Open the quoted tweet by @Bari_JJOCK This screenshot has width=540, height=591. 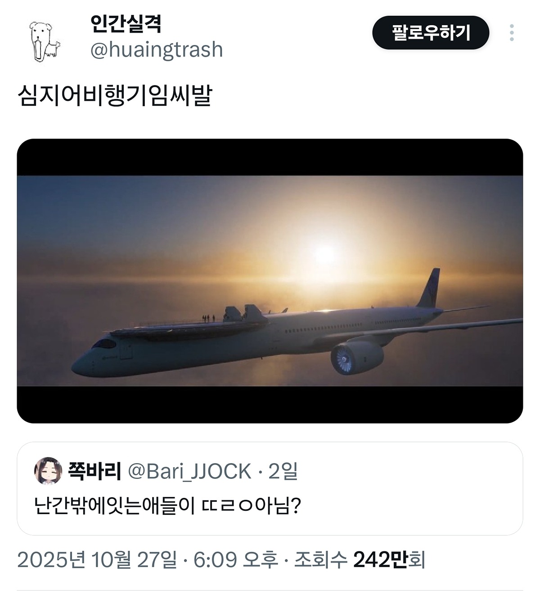tap(270, 488)
